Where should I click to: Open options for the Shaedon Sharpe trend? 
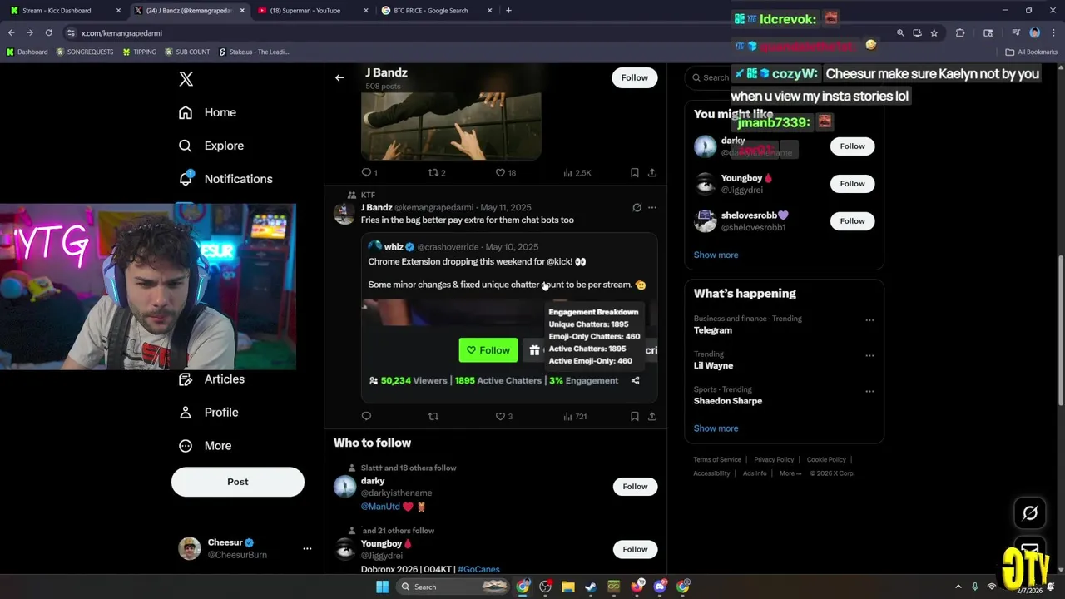click(869, 391)
